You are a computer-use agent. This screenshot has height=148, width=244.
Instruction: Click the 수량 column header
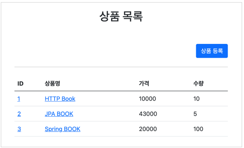[x=199, y=83]
